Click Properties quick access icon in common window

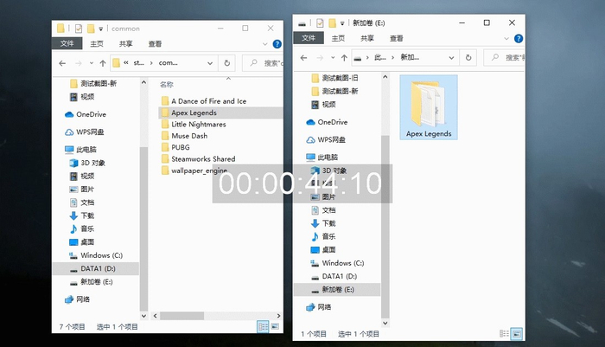(x=79, y=29)
